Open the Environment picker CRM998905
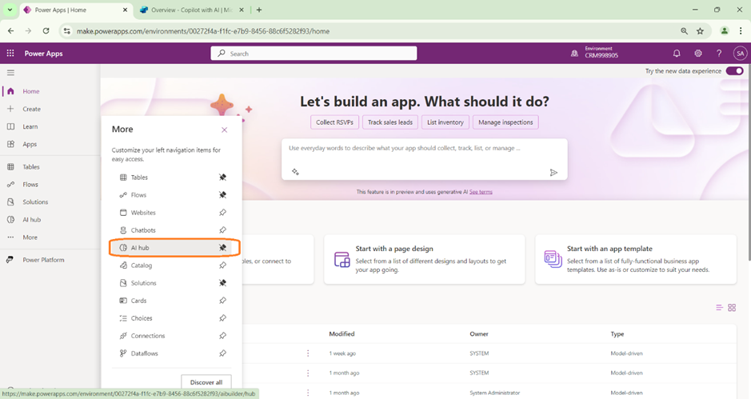Screen dimensions: 751x399 coord(596,54)
